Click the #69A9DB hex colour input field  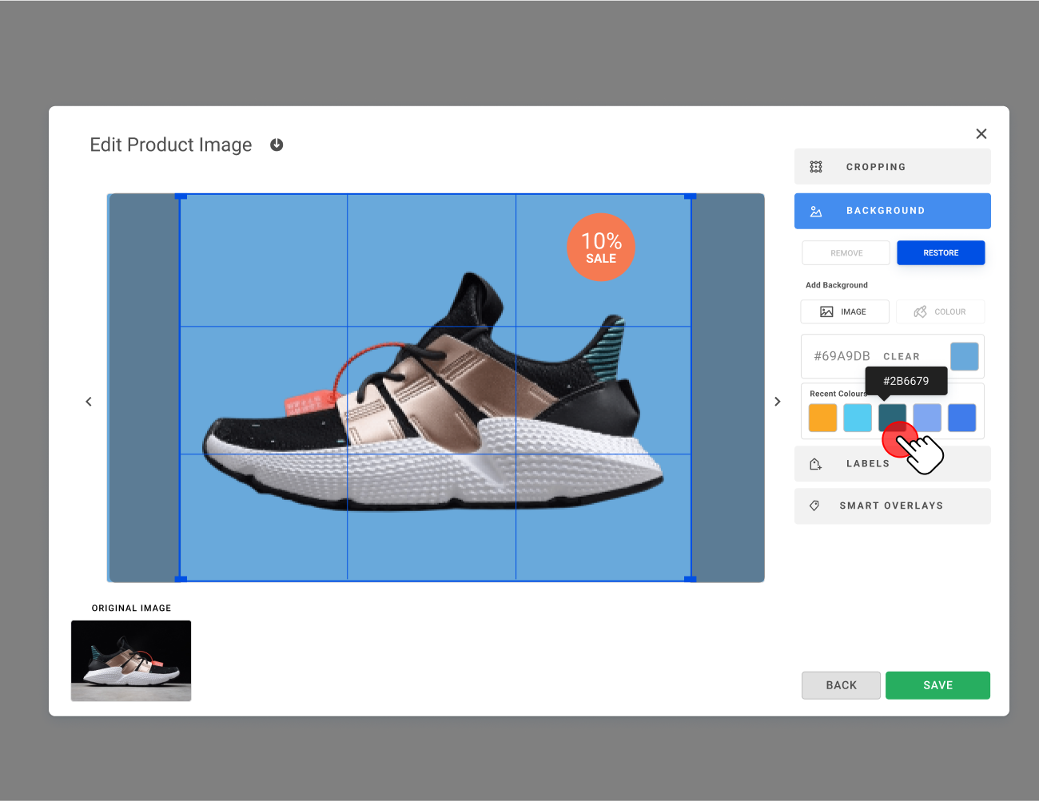coord(841,356)
